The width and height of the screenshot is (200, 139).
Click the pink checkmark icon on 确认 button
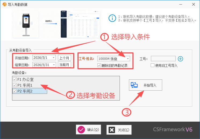81,130
